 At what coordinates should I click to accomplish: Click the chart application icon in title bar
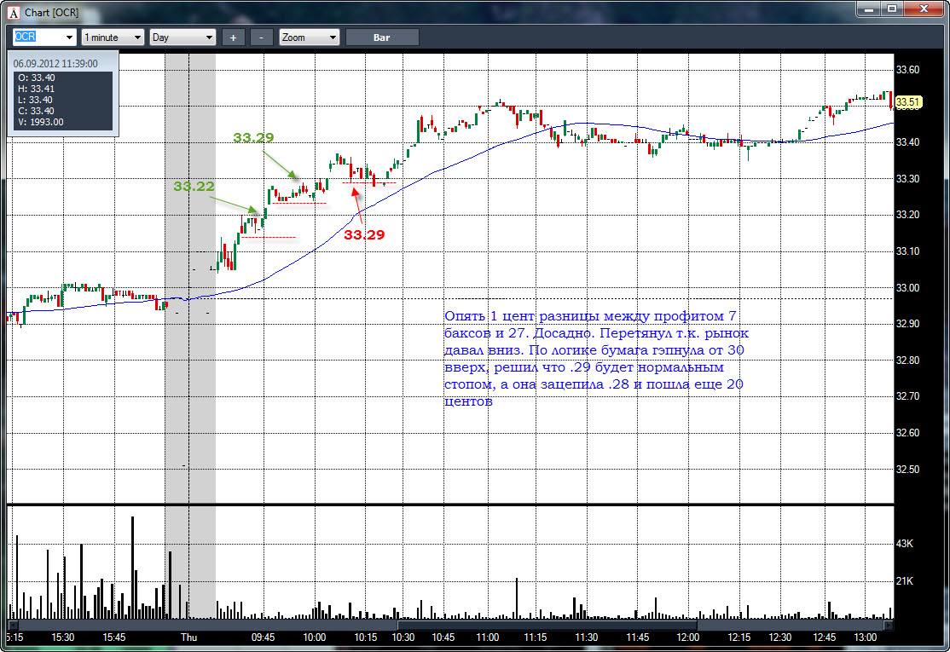(x=14, y=12)
